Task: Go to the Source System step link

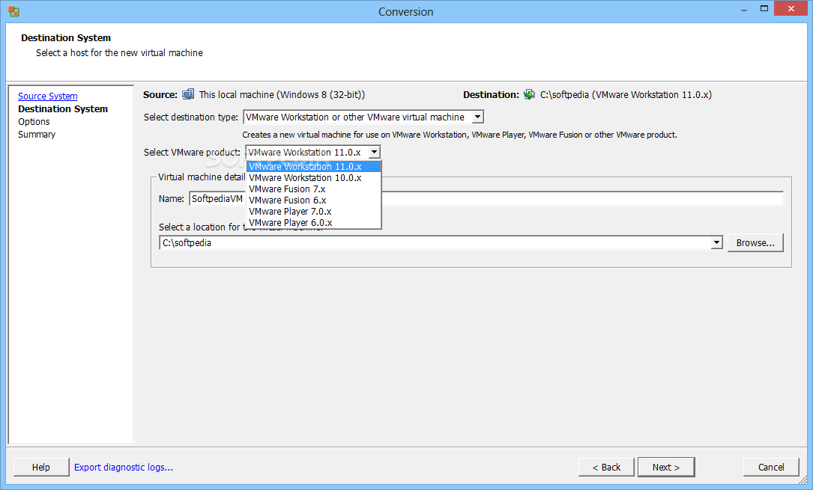Action: pyautogui.click(x=48, y=97)
